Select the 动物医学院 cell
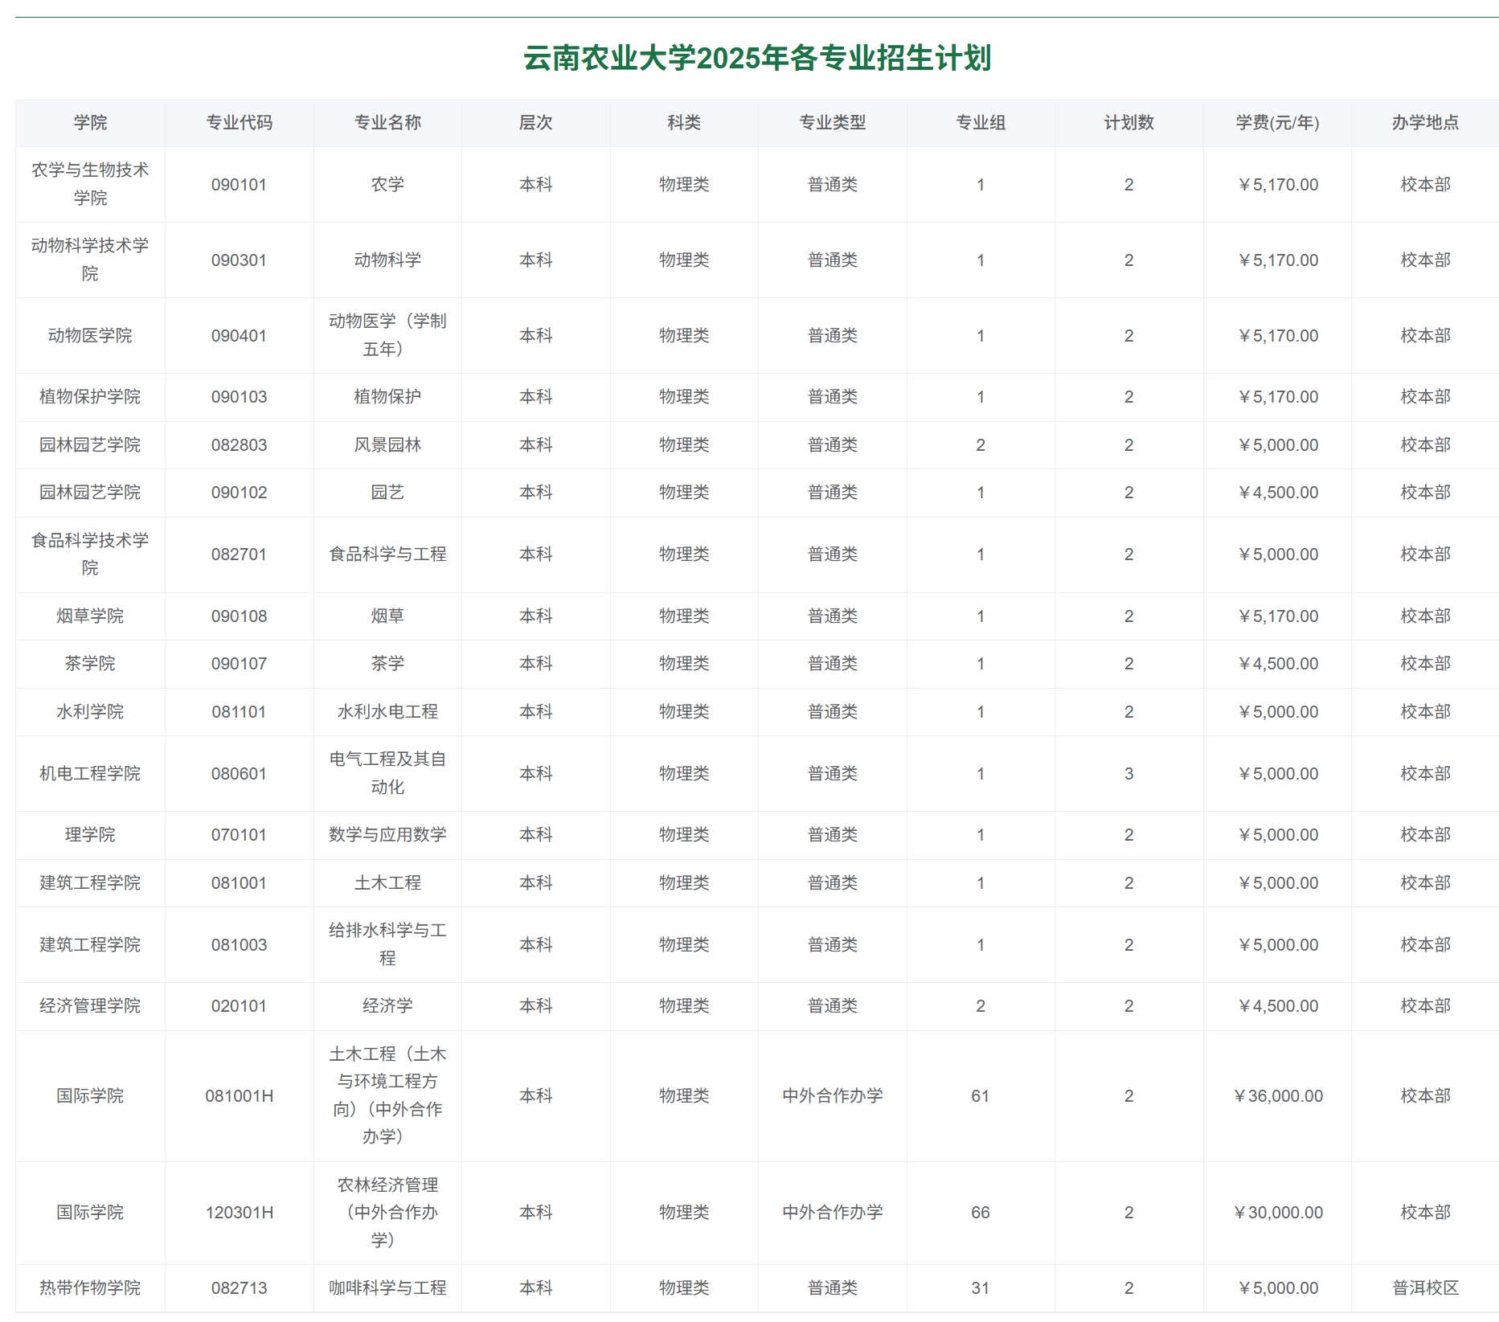This screenshot has width=1499, height=1322. 90,335
